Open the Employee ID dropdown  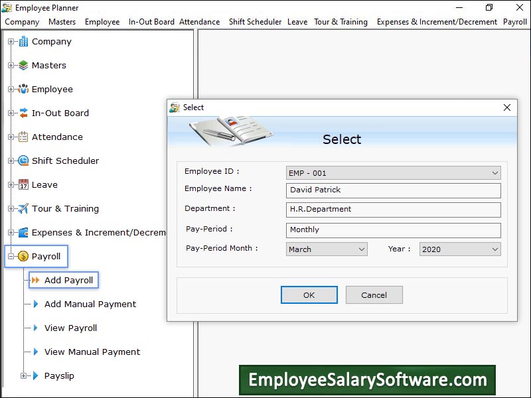pyautogui.click(x=494, y=173)
